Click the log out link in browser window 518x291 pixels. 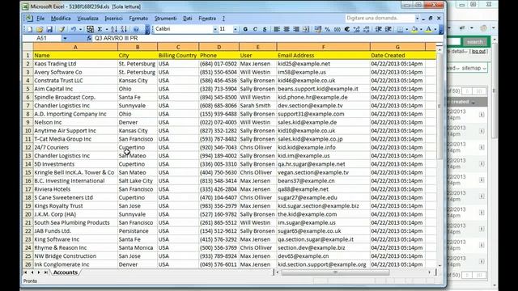point(478,52)
